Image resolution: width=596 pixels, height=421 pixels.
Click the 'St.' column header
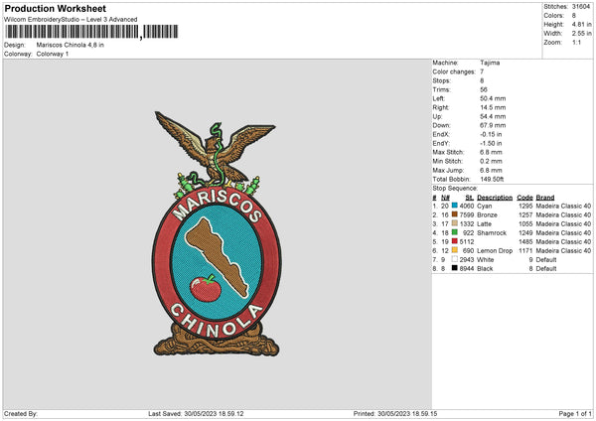coord(470,198)
